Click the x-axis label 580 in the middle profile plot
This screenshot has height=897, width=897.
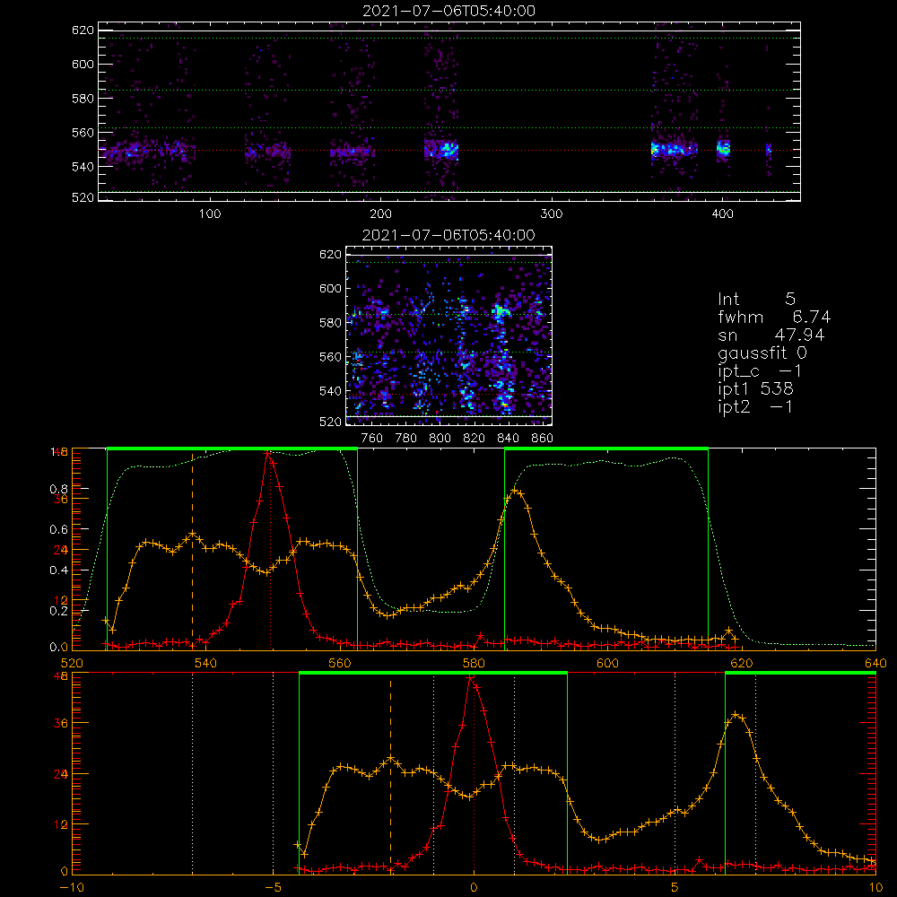[x=474, y=663]
